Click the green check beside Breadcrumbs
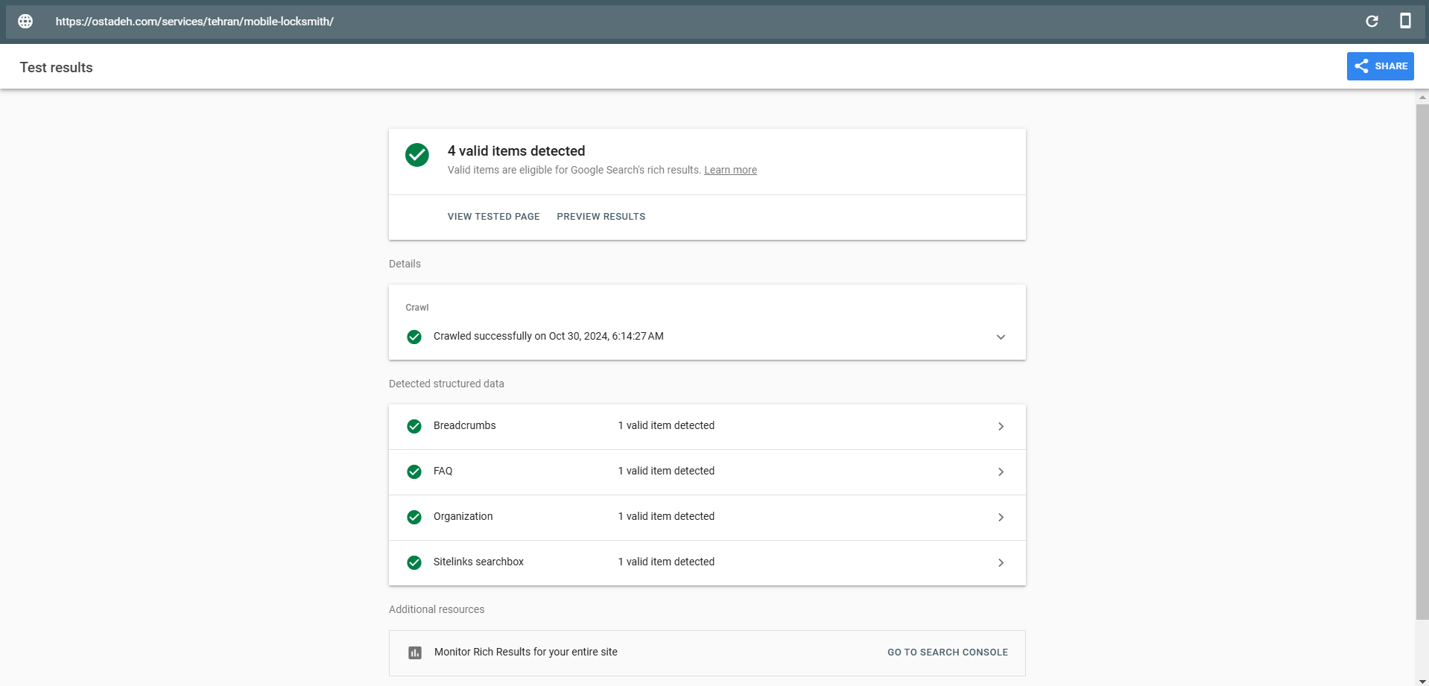Image resolution: width=1429 pixels, height=686 pixels. click(414, 426)
